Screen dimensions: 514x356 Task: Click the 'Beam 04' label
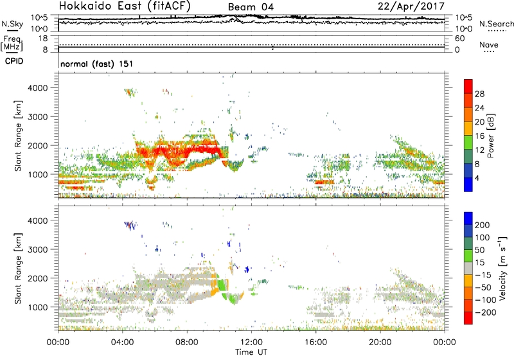[x=251, y=7]
